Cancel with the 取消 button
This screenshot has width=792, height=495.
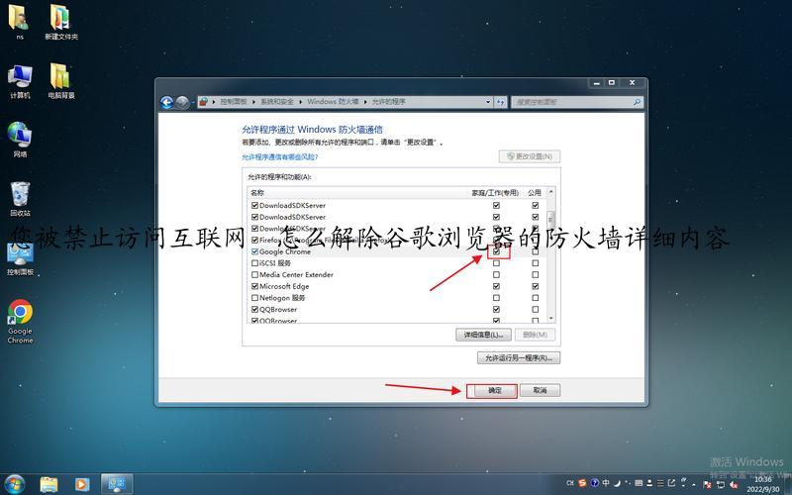[540, 390]
